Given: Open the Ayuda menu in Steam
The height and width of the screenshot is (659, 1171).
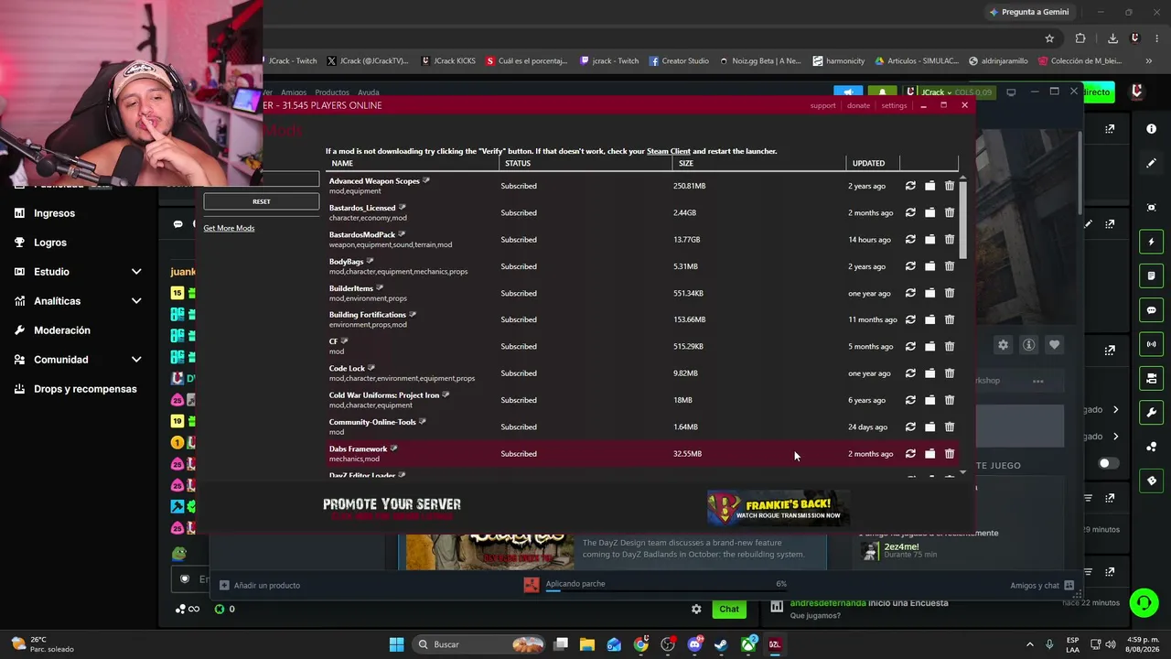Looking at the screenshot, I should point(368,92).
